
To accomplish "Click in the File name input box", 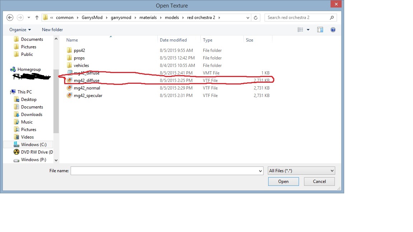I will tap(164, 171).
